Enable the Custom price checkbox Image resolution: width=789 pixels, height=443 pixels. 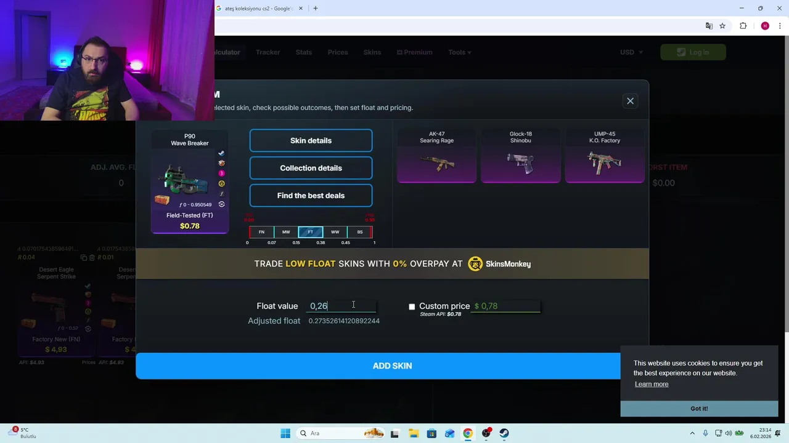pos(412,306)
